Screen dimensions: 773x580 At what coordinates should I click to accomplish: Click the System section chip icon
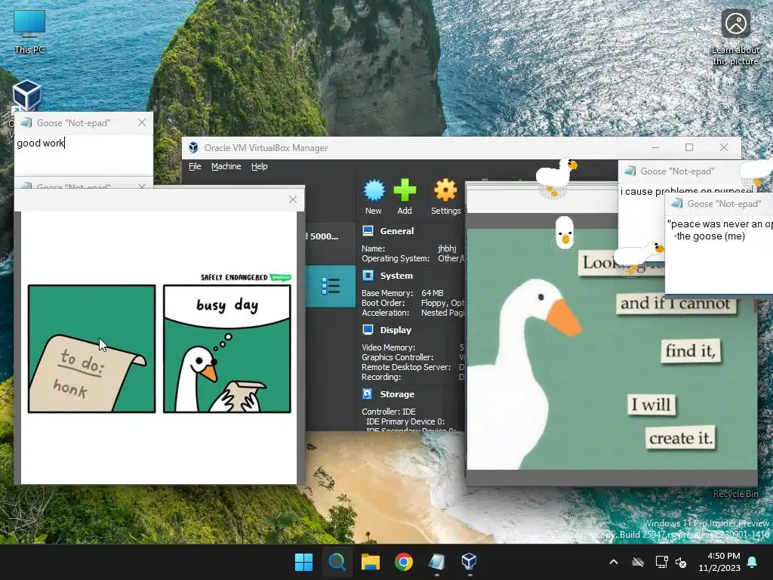tap(368, 276)
